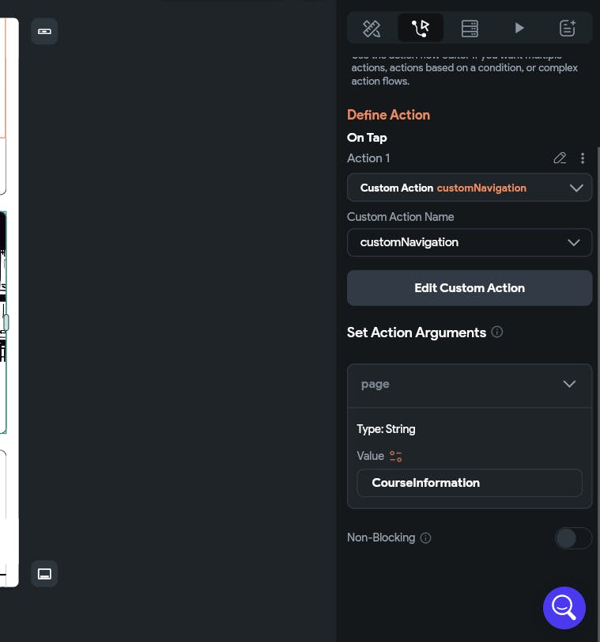The image size is (600, 642).
Task: Click the bottom canvas panel icon button
Action: (44, 573)
